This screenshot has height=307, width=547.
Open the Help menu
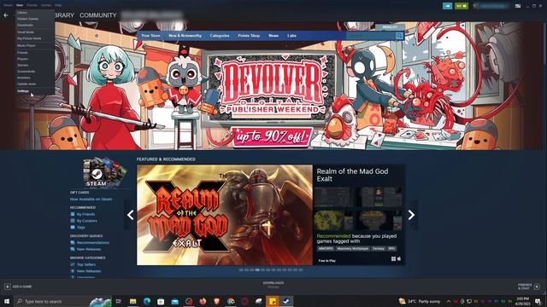pos(58,5)
